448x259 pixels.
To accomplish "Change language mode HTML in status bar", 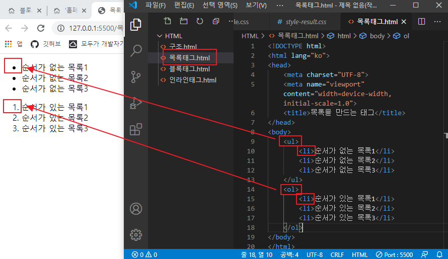I will click(359, 254).
